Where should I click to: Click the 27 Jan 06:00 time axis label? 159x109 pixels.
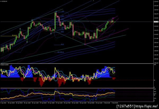pos(43,103)
